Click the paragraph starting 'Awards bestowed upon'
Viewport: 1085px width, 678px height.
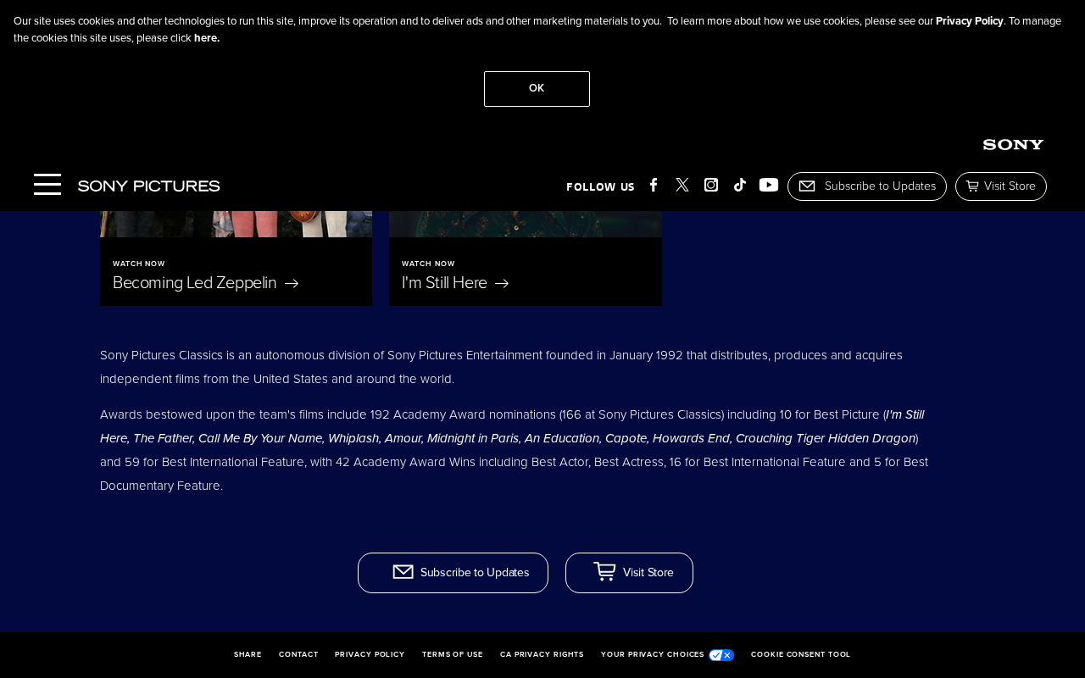tap(514, 450)
